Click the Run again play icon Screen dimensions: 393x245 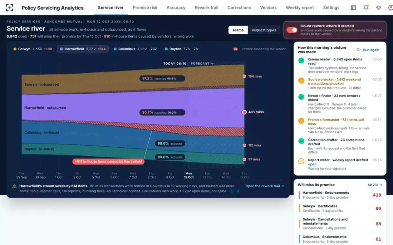point(359,50)
